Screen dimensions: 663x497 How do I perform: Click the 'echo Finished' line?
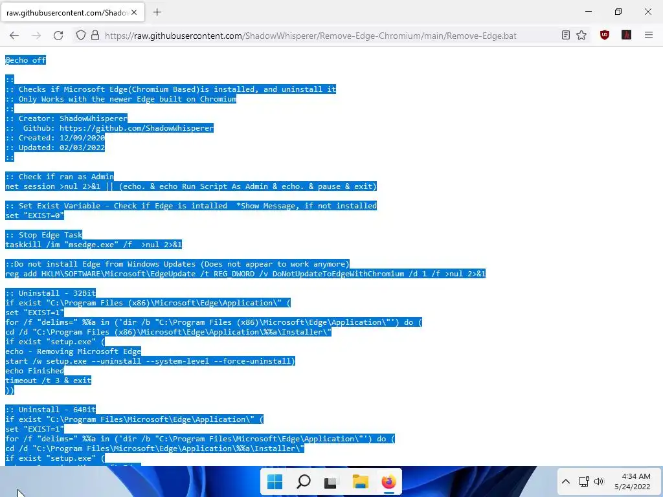point(35,371)
